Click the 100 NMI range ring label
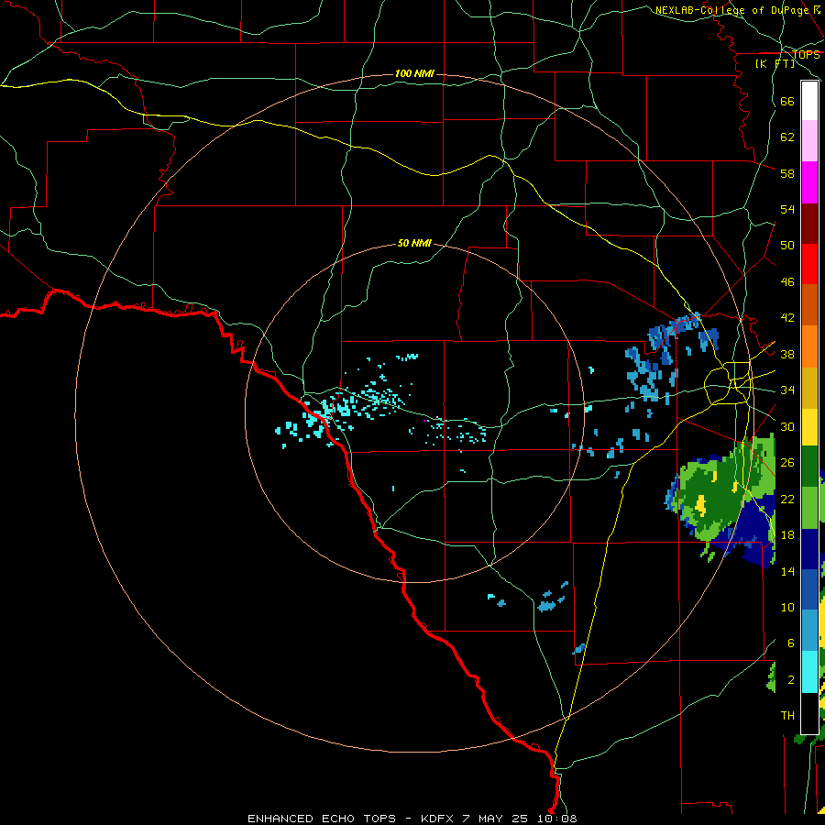825x825 pixels. [x=414, y=73]
